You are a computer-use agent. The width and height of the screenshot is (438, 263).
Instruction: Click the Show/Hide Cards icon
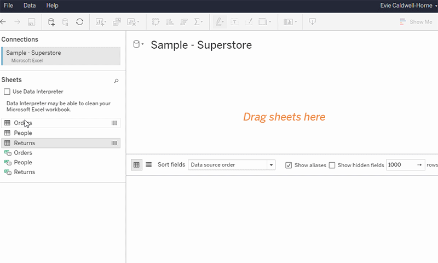[288, 22]
